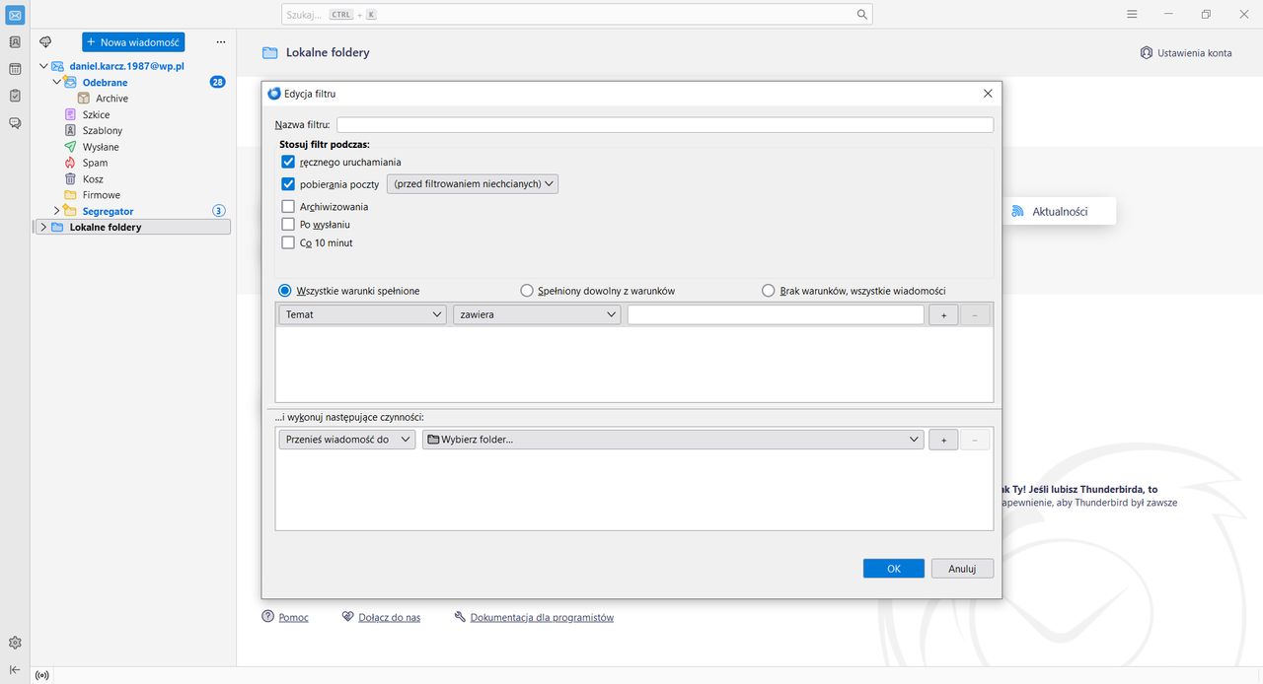Select the Wysłane folder
The width and height of the screenshot is (1263, 684).
point(101,147)
